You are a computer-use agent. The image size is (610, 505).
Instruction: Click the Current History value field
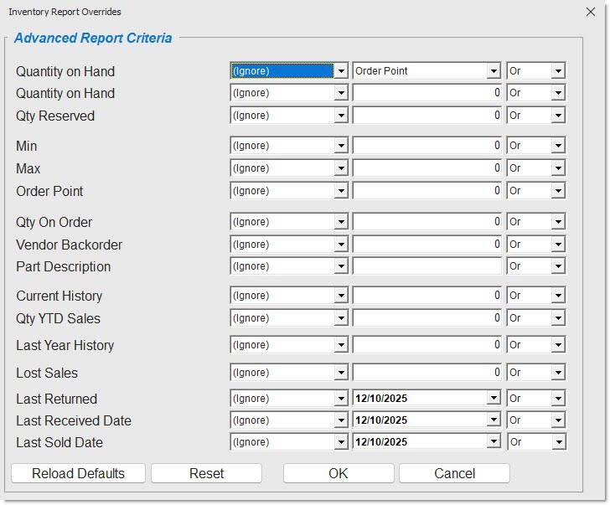click(x=426, y=296)
